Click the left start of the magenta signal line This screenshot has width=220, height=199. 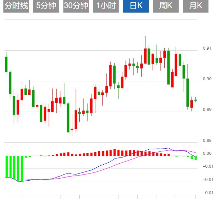(26, 179)
